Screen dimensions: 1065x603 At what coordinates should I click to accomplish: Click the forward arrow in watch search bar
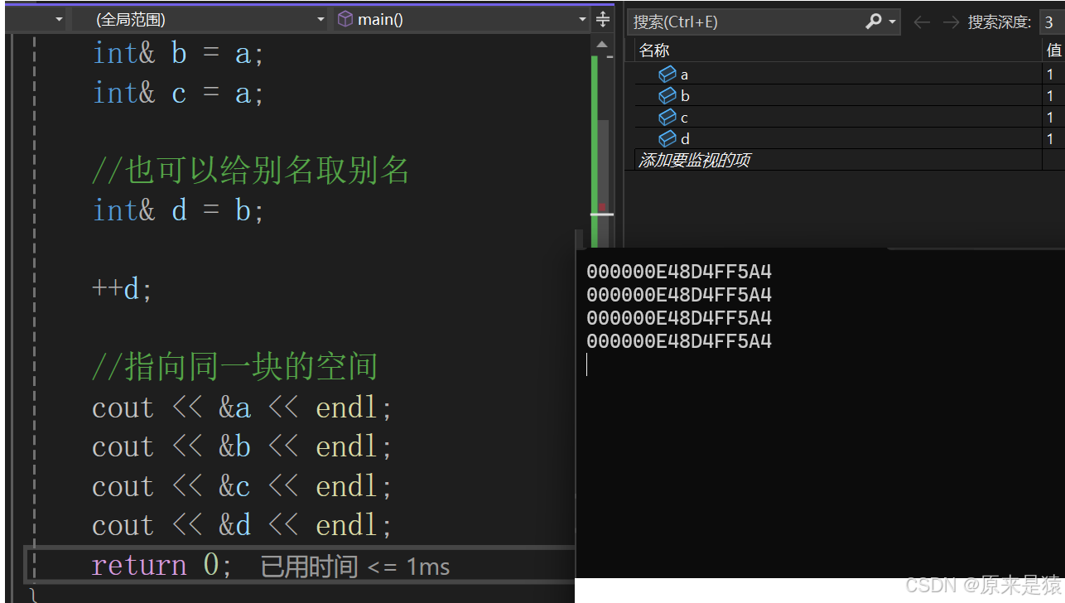coord(951,22)
